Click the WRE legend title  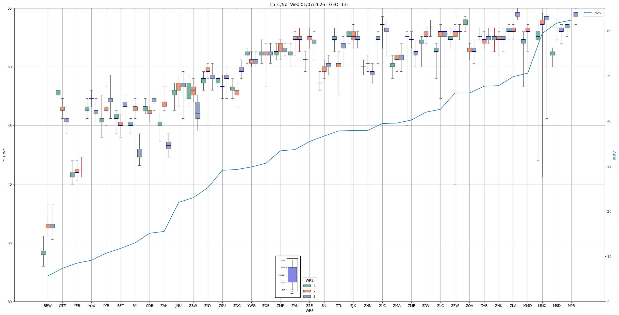(310, 280)
